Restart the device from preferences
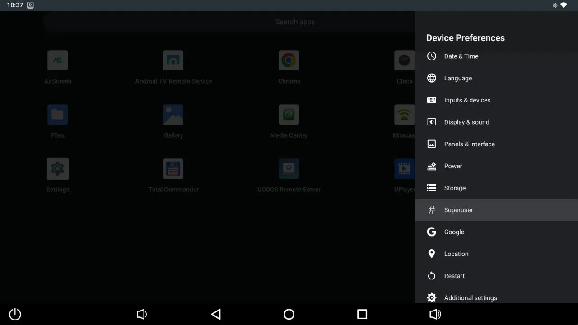578x325 pixels. point(454,276)
